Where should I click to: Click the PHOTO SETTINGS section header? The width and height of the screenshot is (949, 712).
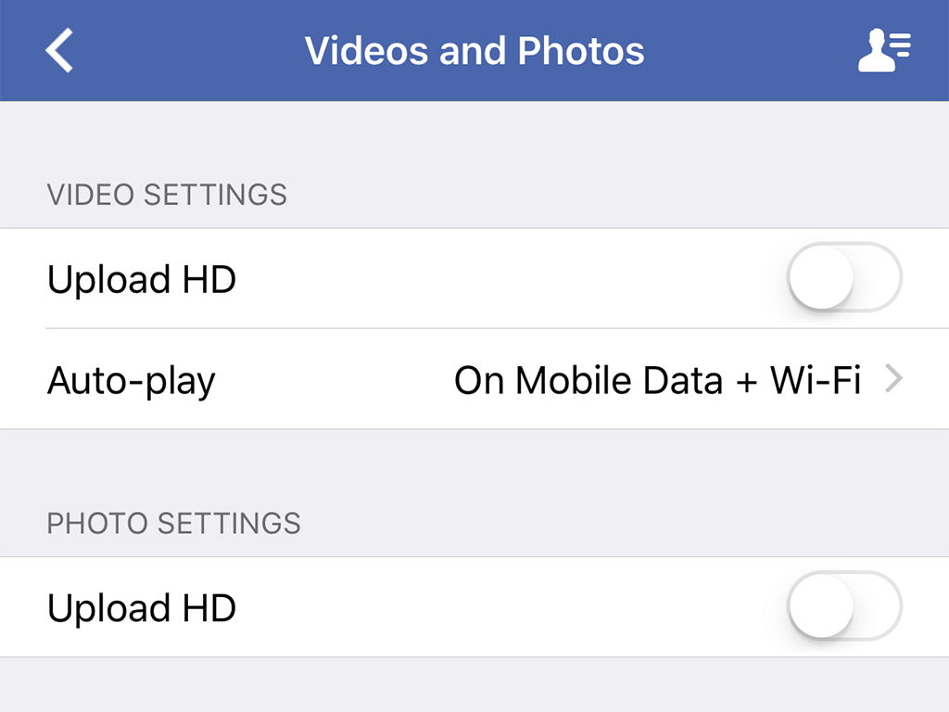173,523
